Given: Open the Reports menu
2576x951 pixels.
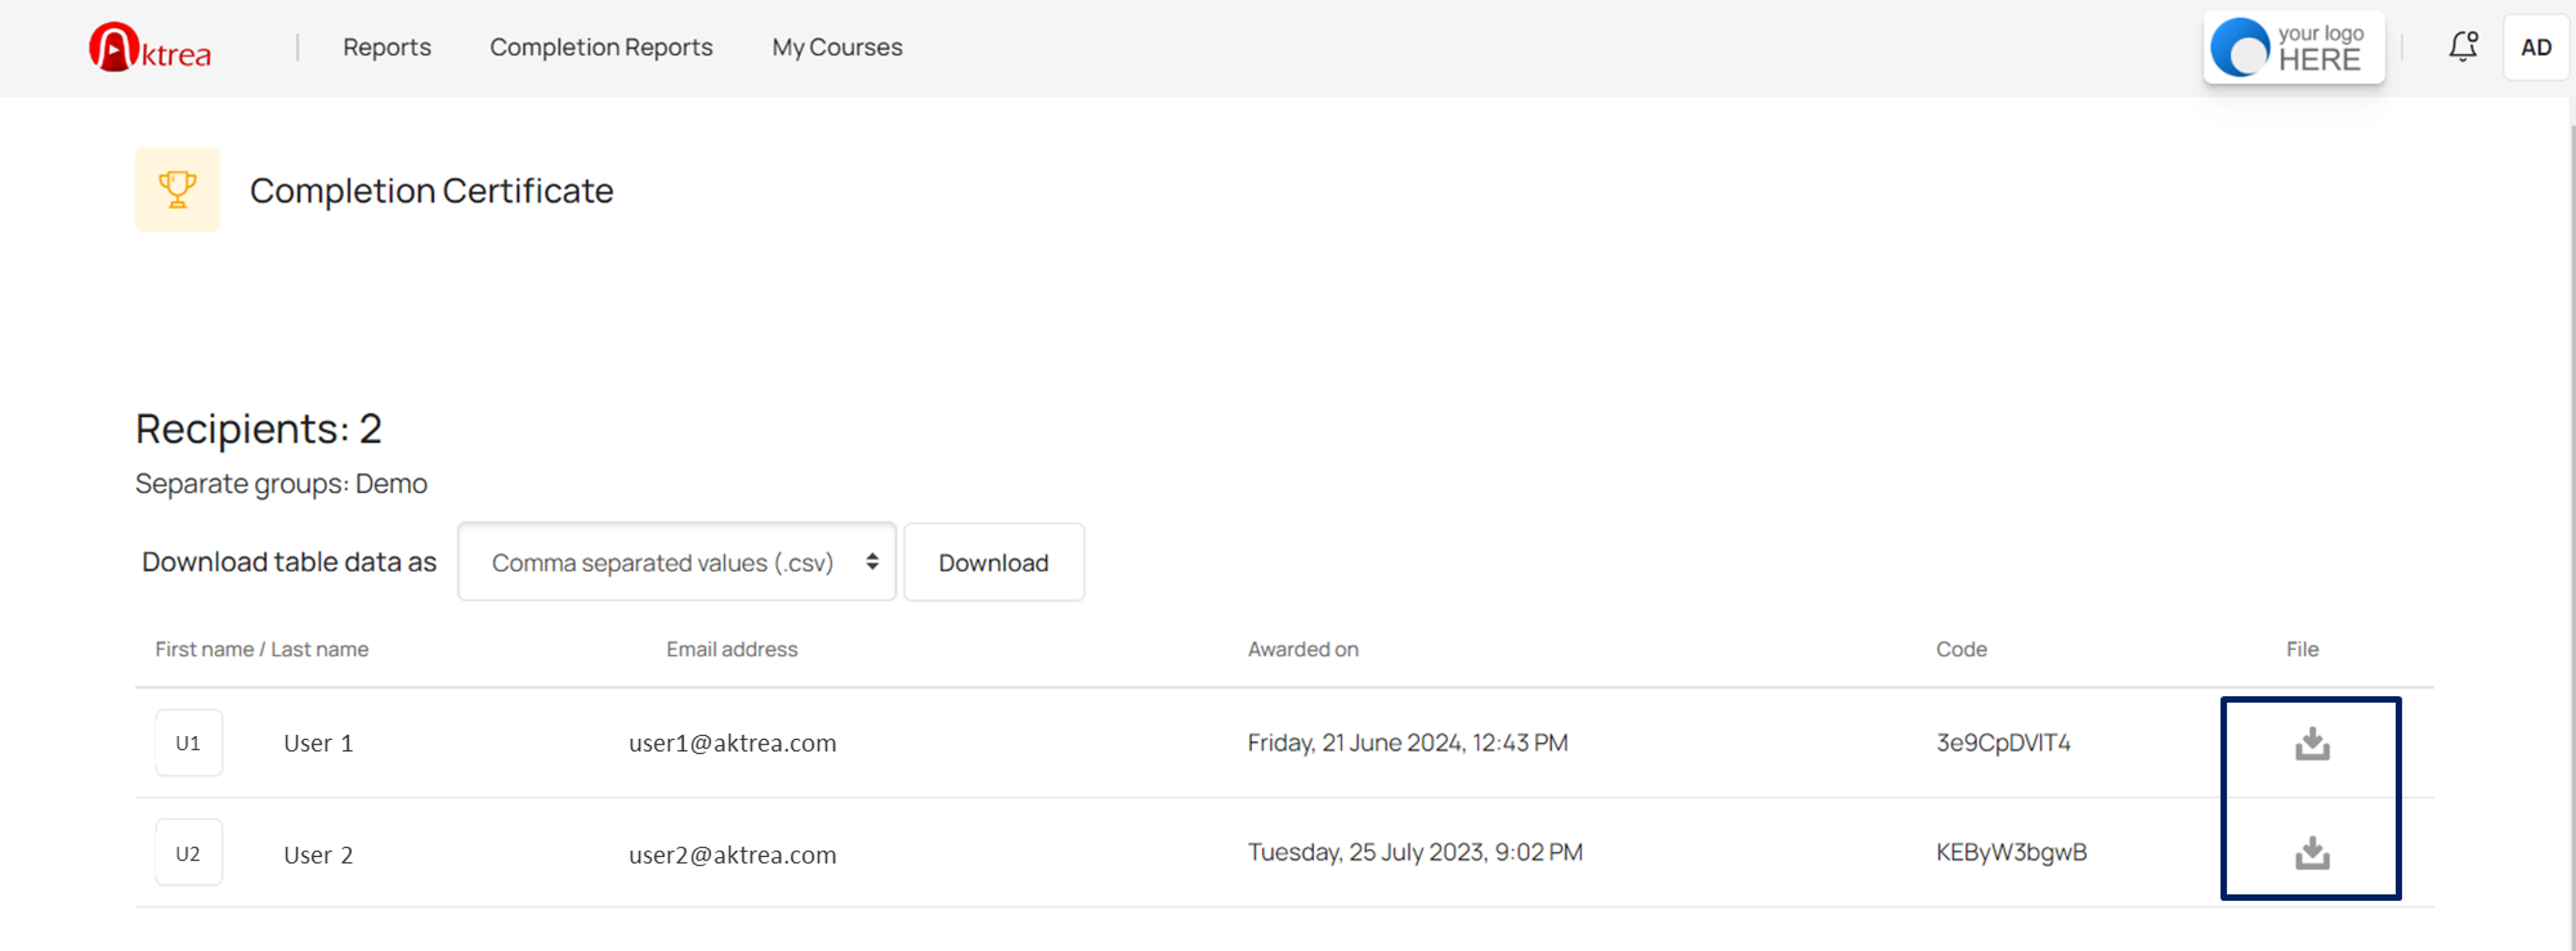Looking at the screenshot, I should [x=386, y=47].
